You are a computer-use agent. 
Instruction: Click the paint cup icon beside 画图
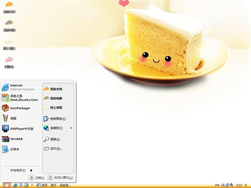pos(5,118)
